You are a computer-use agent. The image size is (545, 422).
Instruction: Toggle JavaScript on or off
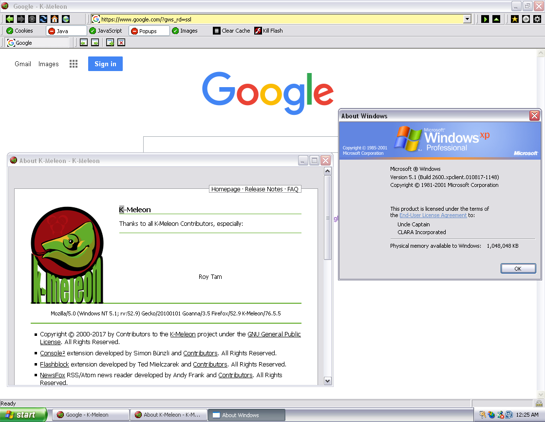coord(106,31)
